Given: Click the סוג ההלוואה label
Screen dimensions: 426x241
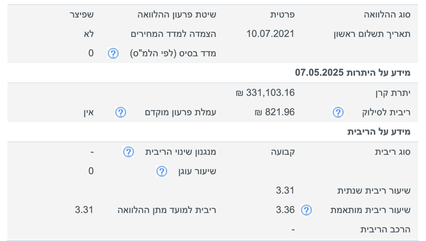Looking at the screenshot, I should click(x=387, y=15).
